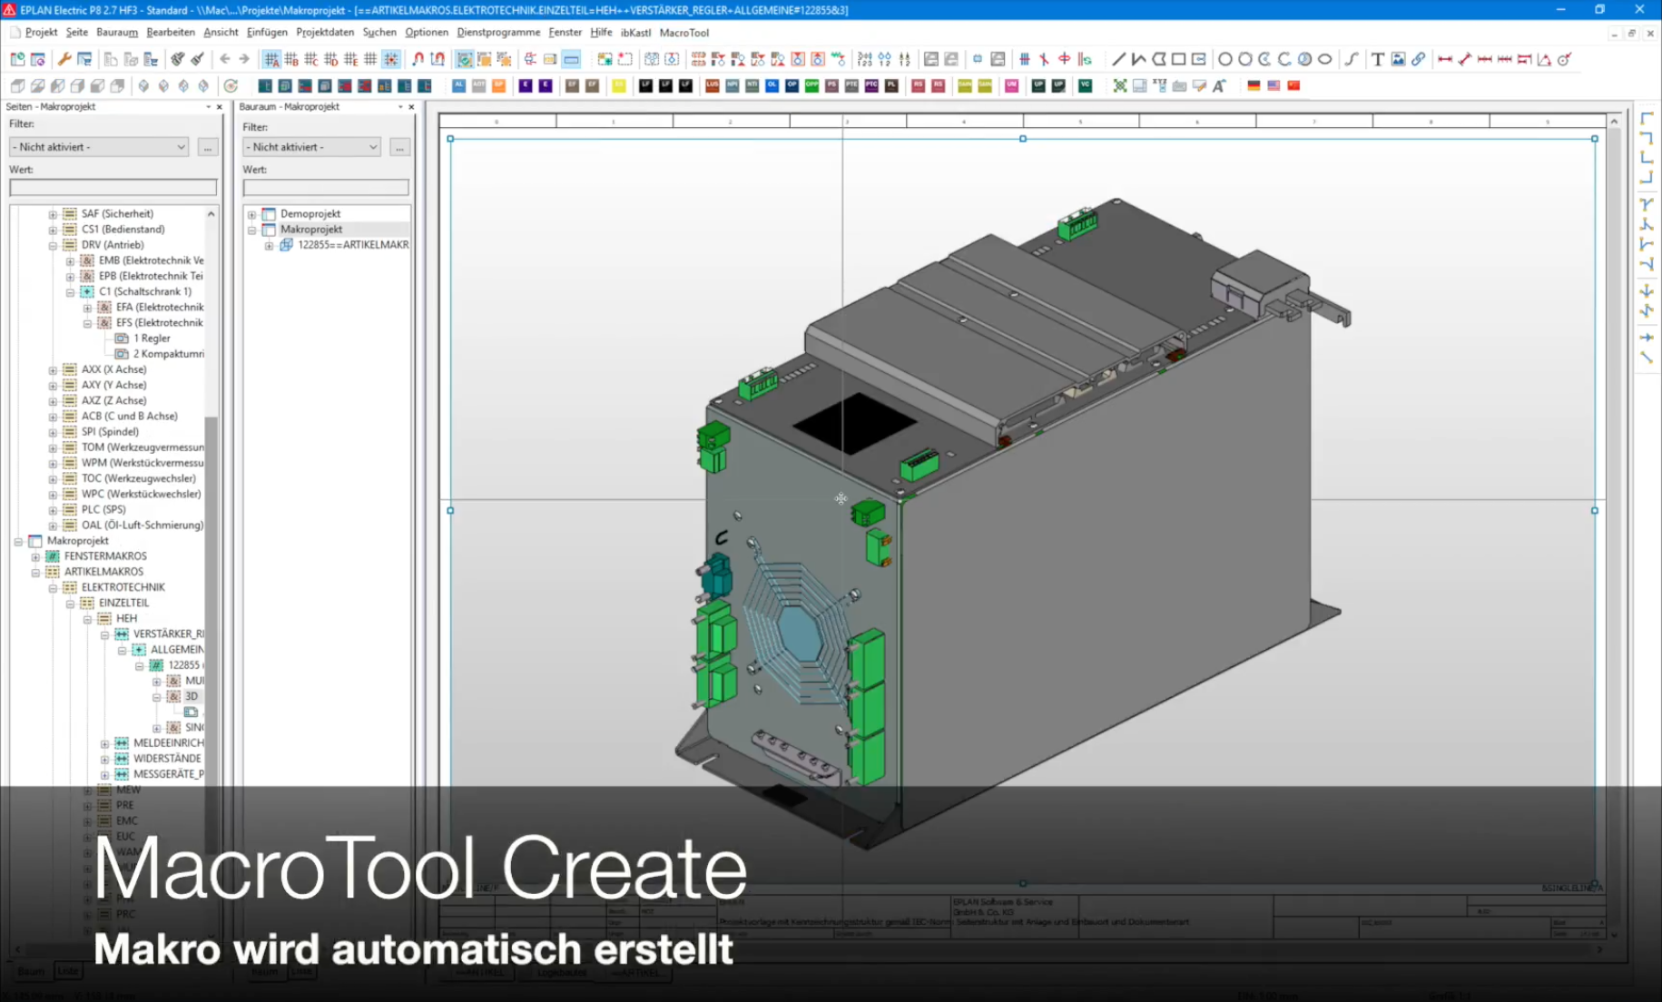
Task: Close the Bauraum panel
Action: pyautogui.click(x=411, y=106)
